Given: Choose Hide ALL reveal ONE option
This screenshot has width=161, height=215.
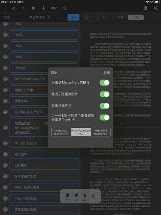Looking at the screenshot, I should coord(61,132).
